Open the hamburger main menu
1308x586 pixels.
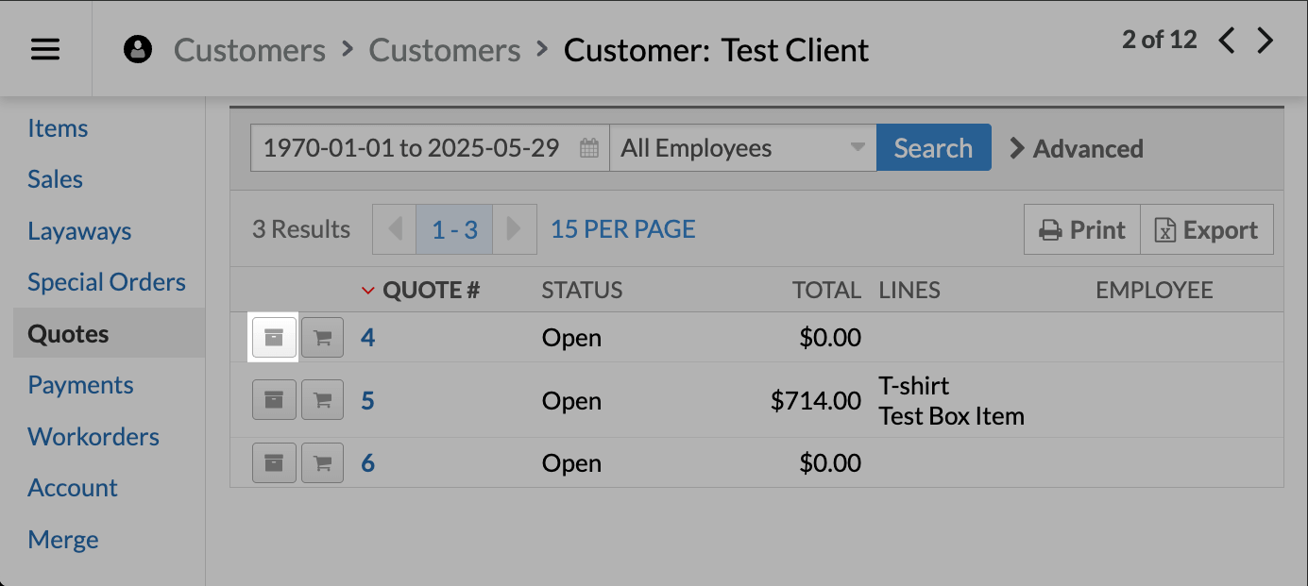(x=45, y=49)
